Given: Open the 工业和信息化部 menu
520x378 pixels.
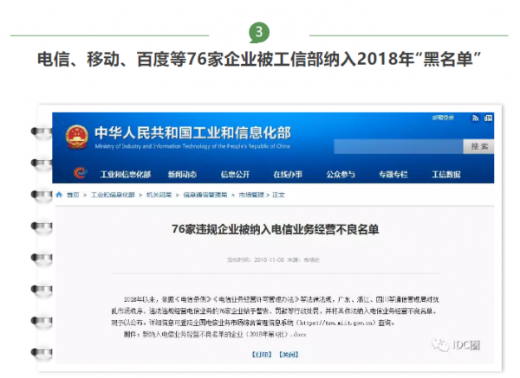Looking at the screenshot, I should (x=126, y=175).
